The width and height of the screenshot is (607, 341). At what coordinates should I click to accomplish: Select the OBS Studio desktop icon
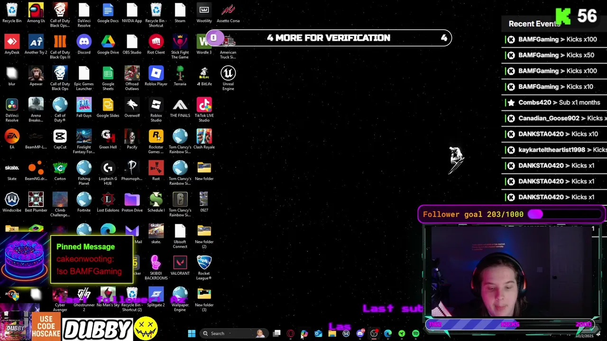[132, 45]
